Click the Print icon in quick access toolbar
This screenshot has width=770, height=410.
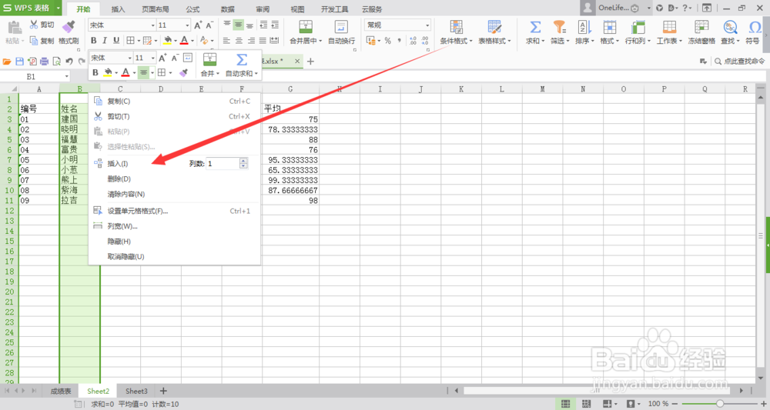point(44,62)
